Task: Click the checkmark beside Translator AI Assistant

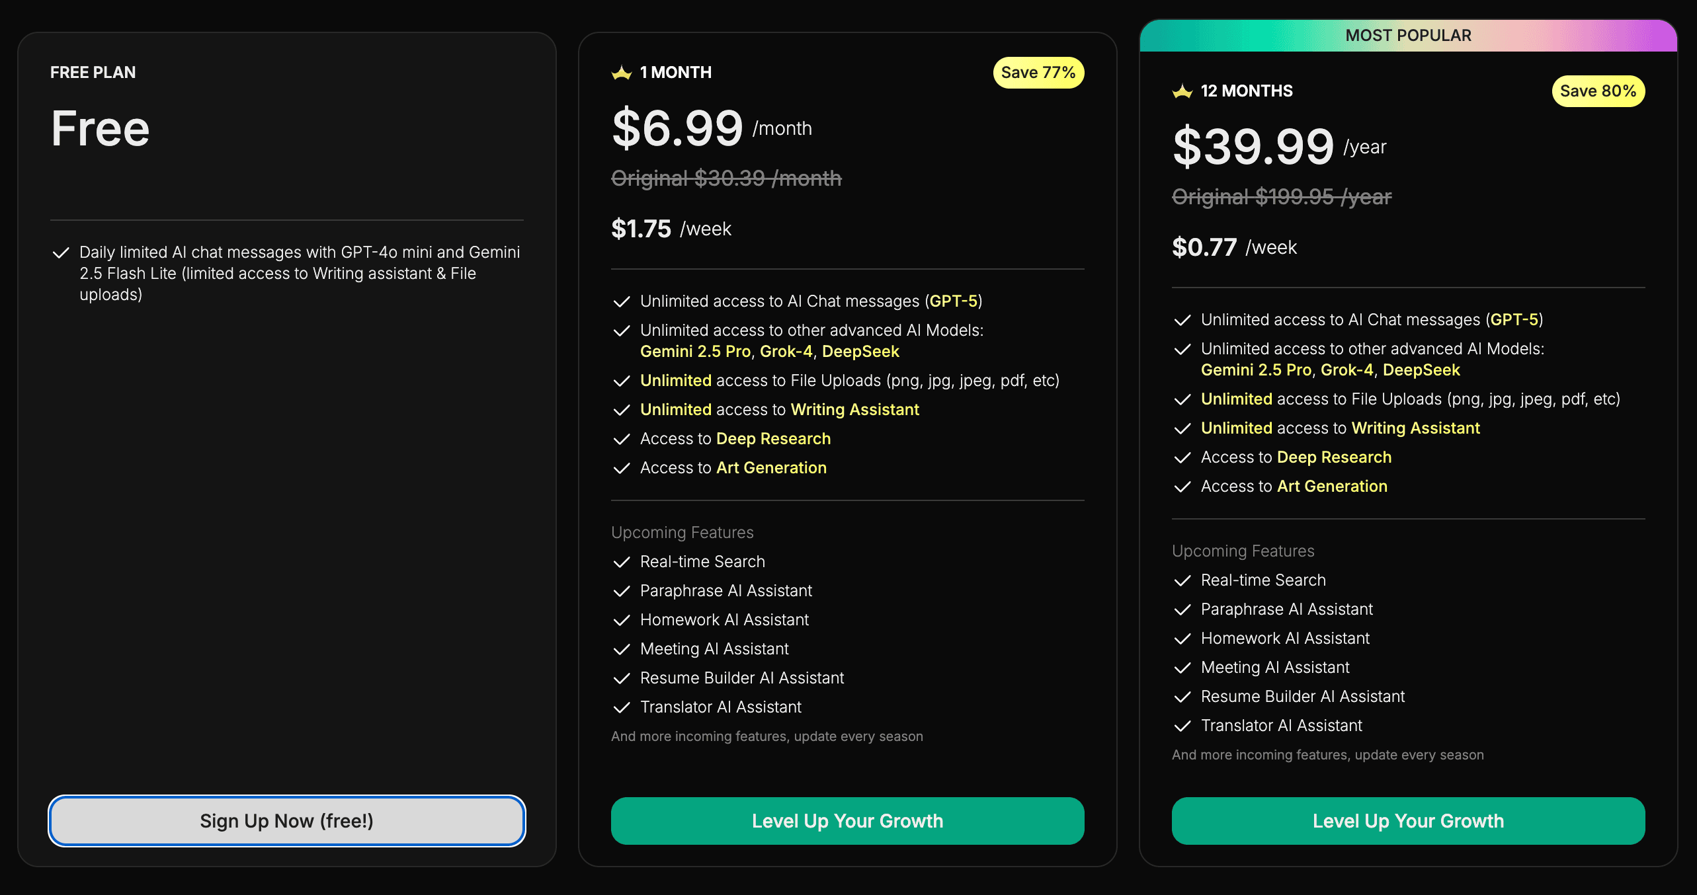Action: pos(622,707)
